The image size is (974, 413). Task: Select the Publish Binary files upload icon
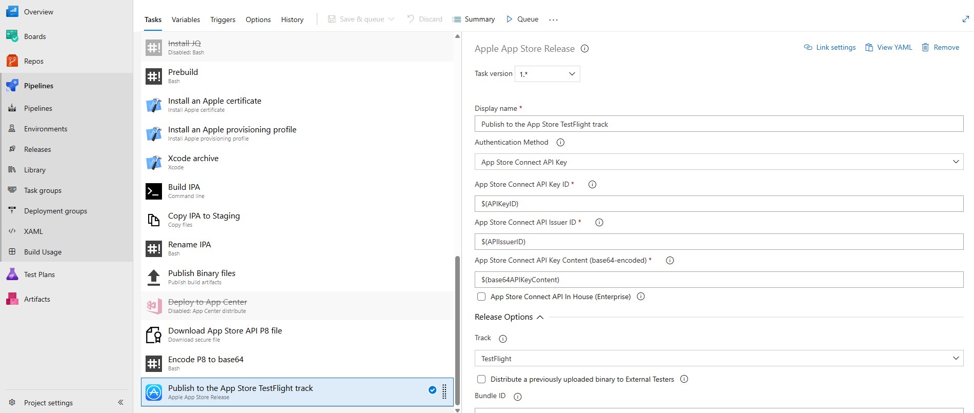(x=154, y=278)
